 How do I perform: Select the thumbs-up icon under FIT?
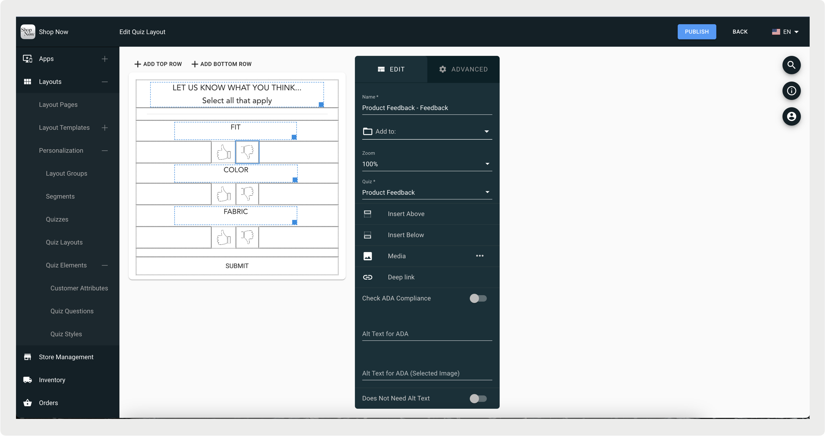[224, 152]
